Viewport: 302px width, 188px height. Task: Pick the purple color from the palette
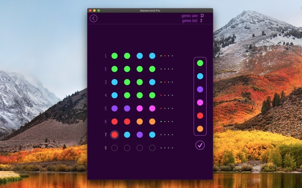point(200,89)
